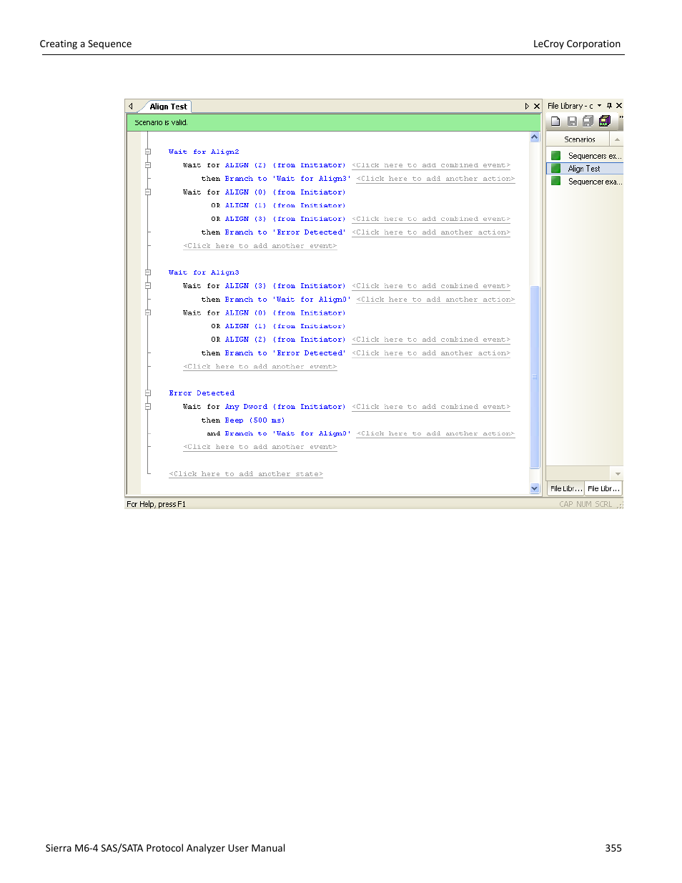Open the Error Detected state name
The height and width of the screenshot is (883, 682).
click(x=202, y=393)
